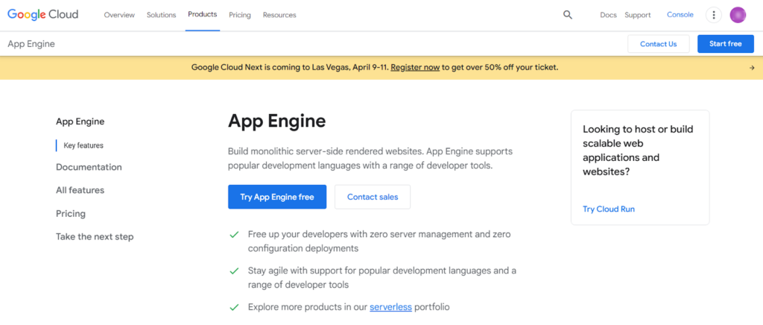Go to Console
The image size is (763, 325).
coord(680,15)
